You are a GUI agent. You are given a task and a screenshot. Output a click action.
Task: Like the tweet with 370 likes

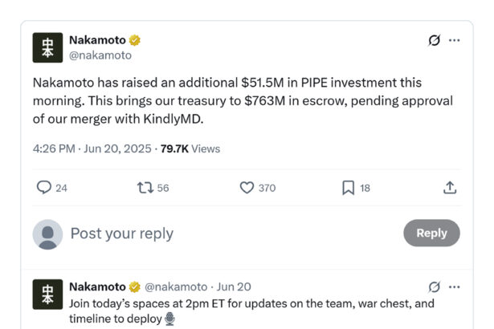tap(247, 188)
